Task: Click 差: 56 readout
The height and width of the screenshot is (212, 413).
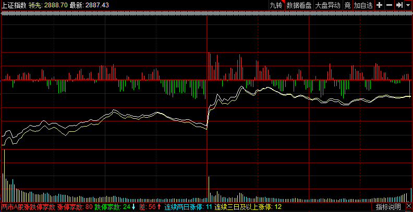Action: [x=147, y=207]
